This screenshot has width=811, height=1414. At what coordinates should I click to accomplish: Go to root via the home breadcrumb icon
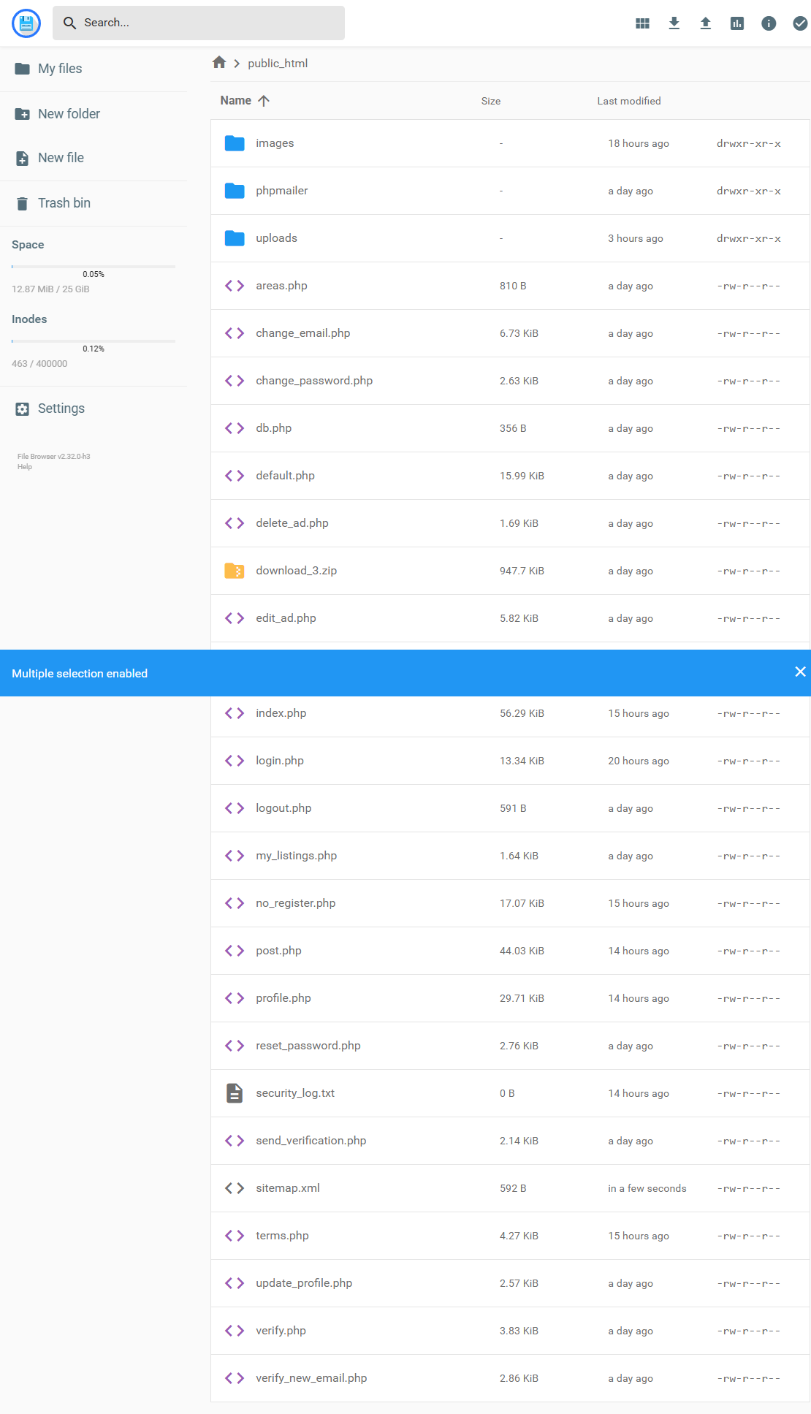(x=219, y=63)
